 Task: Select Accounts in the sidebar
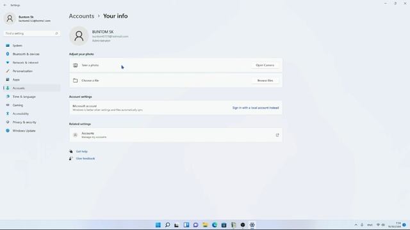[31, 88]
